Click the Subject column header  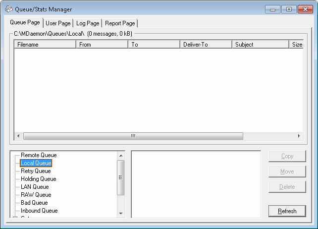(260, 45)
